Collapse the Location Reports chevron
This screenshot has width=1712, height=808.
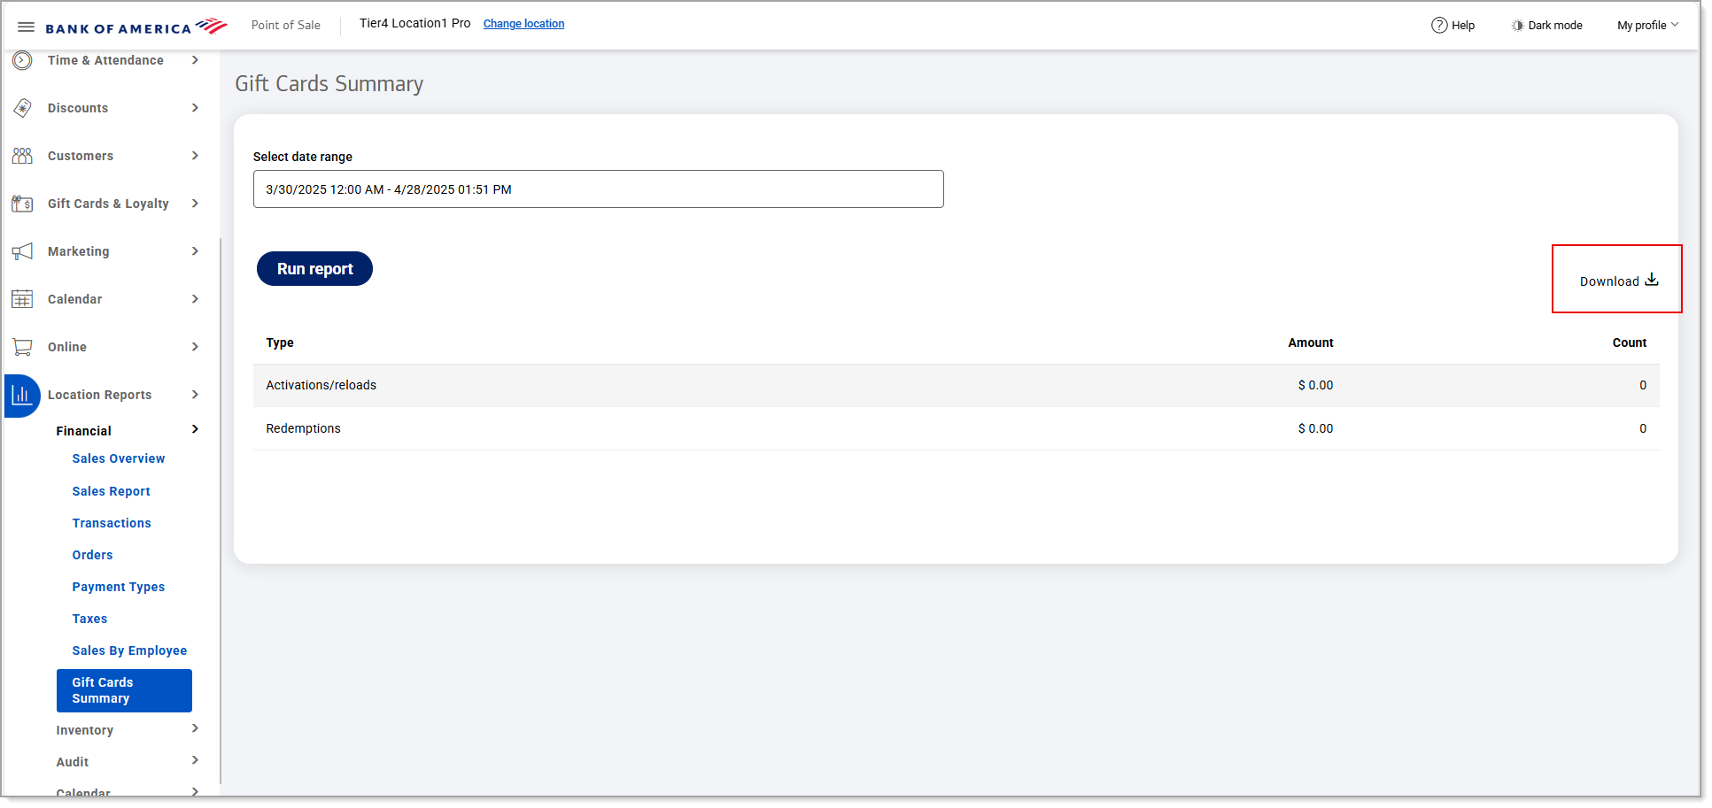195,395
